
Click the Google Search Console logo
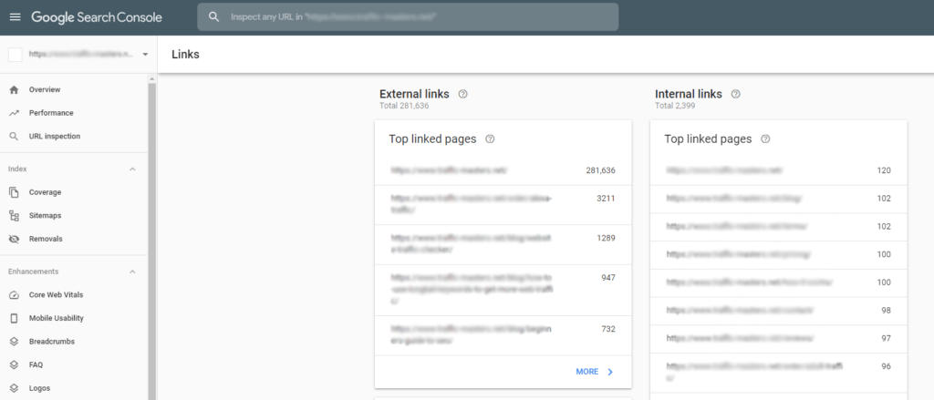97,17
